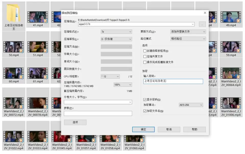Screen dimensions: 245x154
Task: Click the 帮助 help button
Action: click(194, 129)
